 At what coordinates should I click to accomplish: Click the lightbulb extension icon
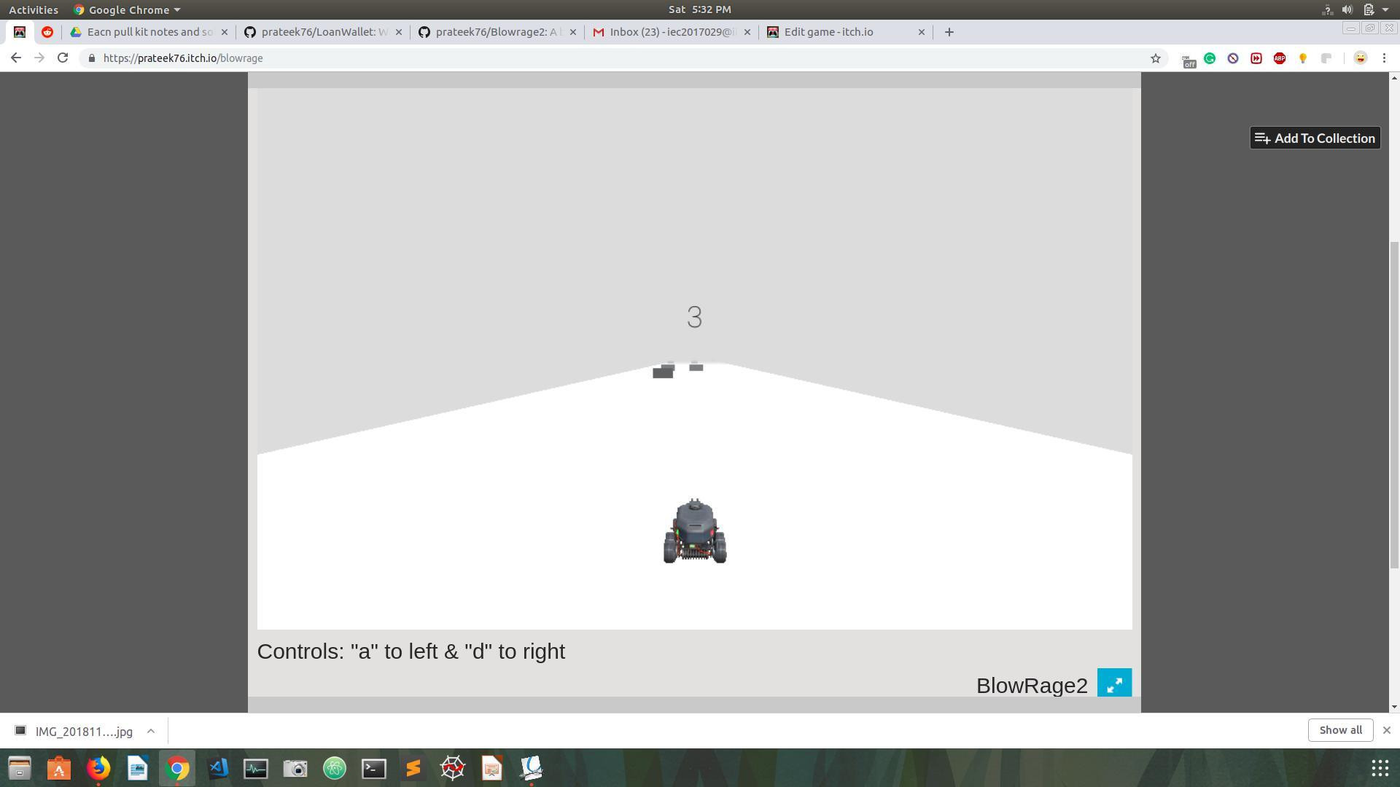(x=1303, y=58)
